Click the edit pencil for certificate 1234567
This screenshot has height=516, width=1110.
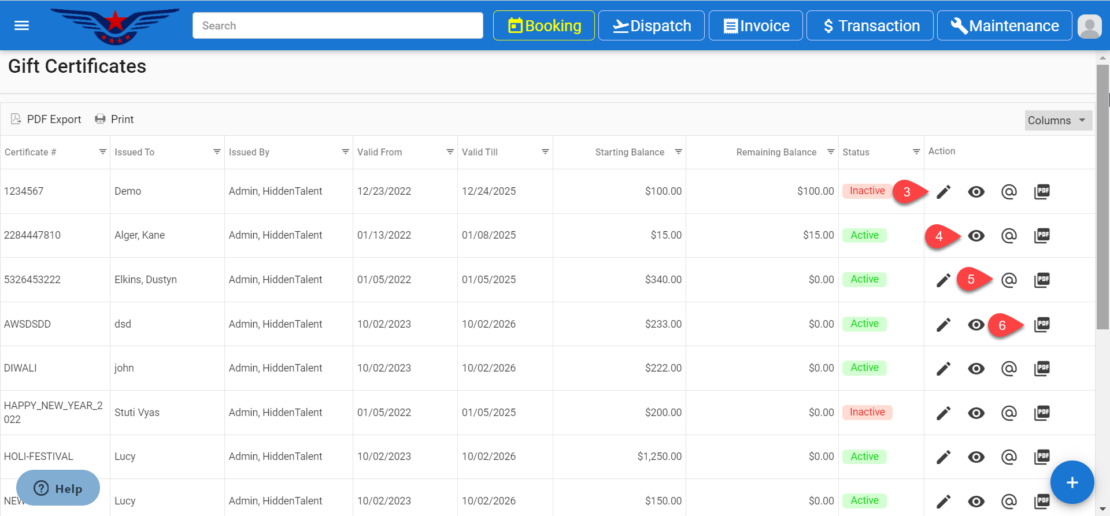[943, 192]
